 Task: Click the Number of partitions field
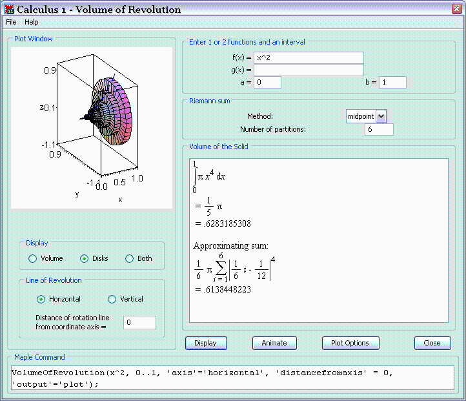pyautogui.click(x=378, y=129)
